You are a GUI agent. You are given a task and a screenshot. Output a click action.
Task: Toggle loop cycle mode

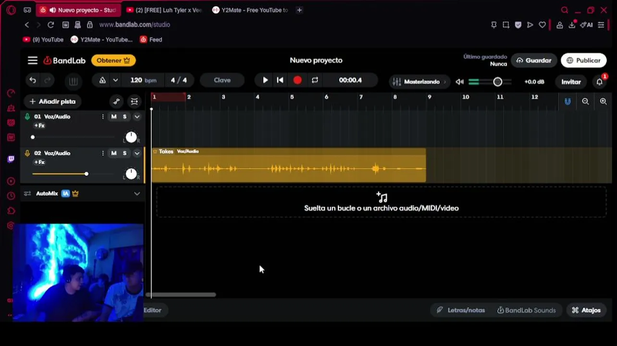[315, 80]
